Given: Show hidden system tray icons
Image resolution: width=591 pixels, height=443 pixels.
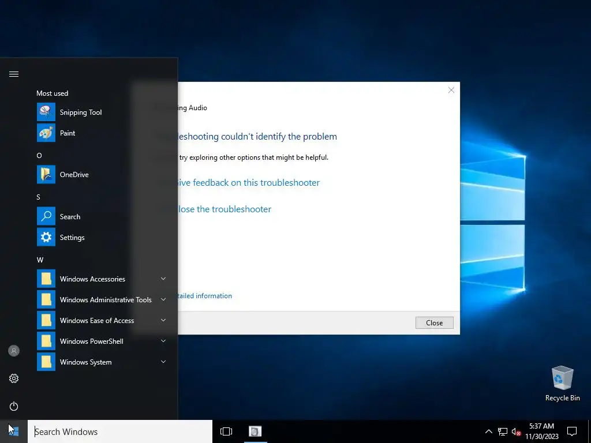Looking at the screenshot, I should 488,431.
